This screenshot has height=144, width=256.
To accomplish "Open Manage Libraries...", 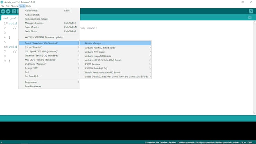I will pyautogui.click(x=49, y=23).
